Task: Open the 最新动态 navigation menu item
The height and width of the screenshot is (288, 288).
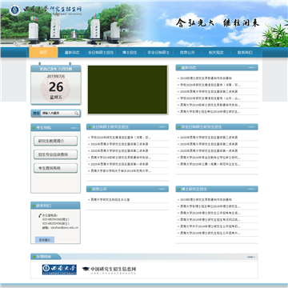Action: tap(72, 53)
